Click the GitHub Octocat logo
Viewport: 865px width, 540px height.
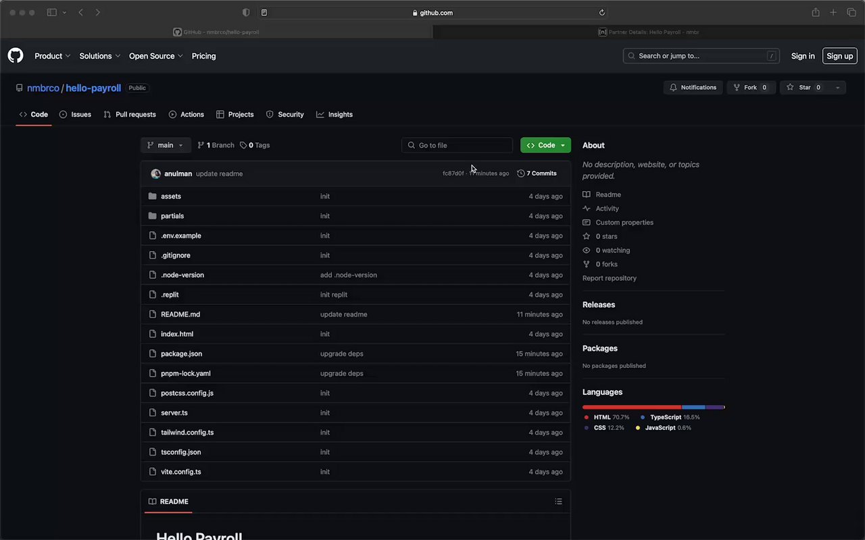pyautogui.click(x=16, y=56)
